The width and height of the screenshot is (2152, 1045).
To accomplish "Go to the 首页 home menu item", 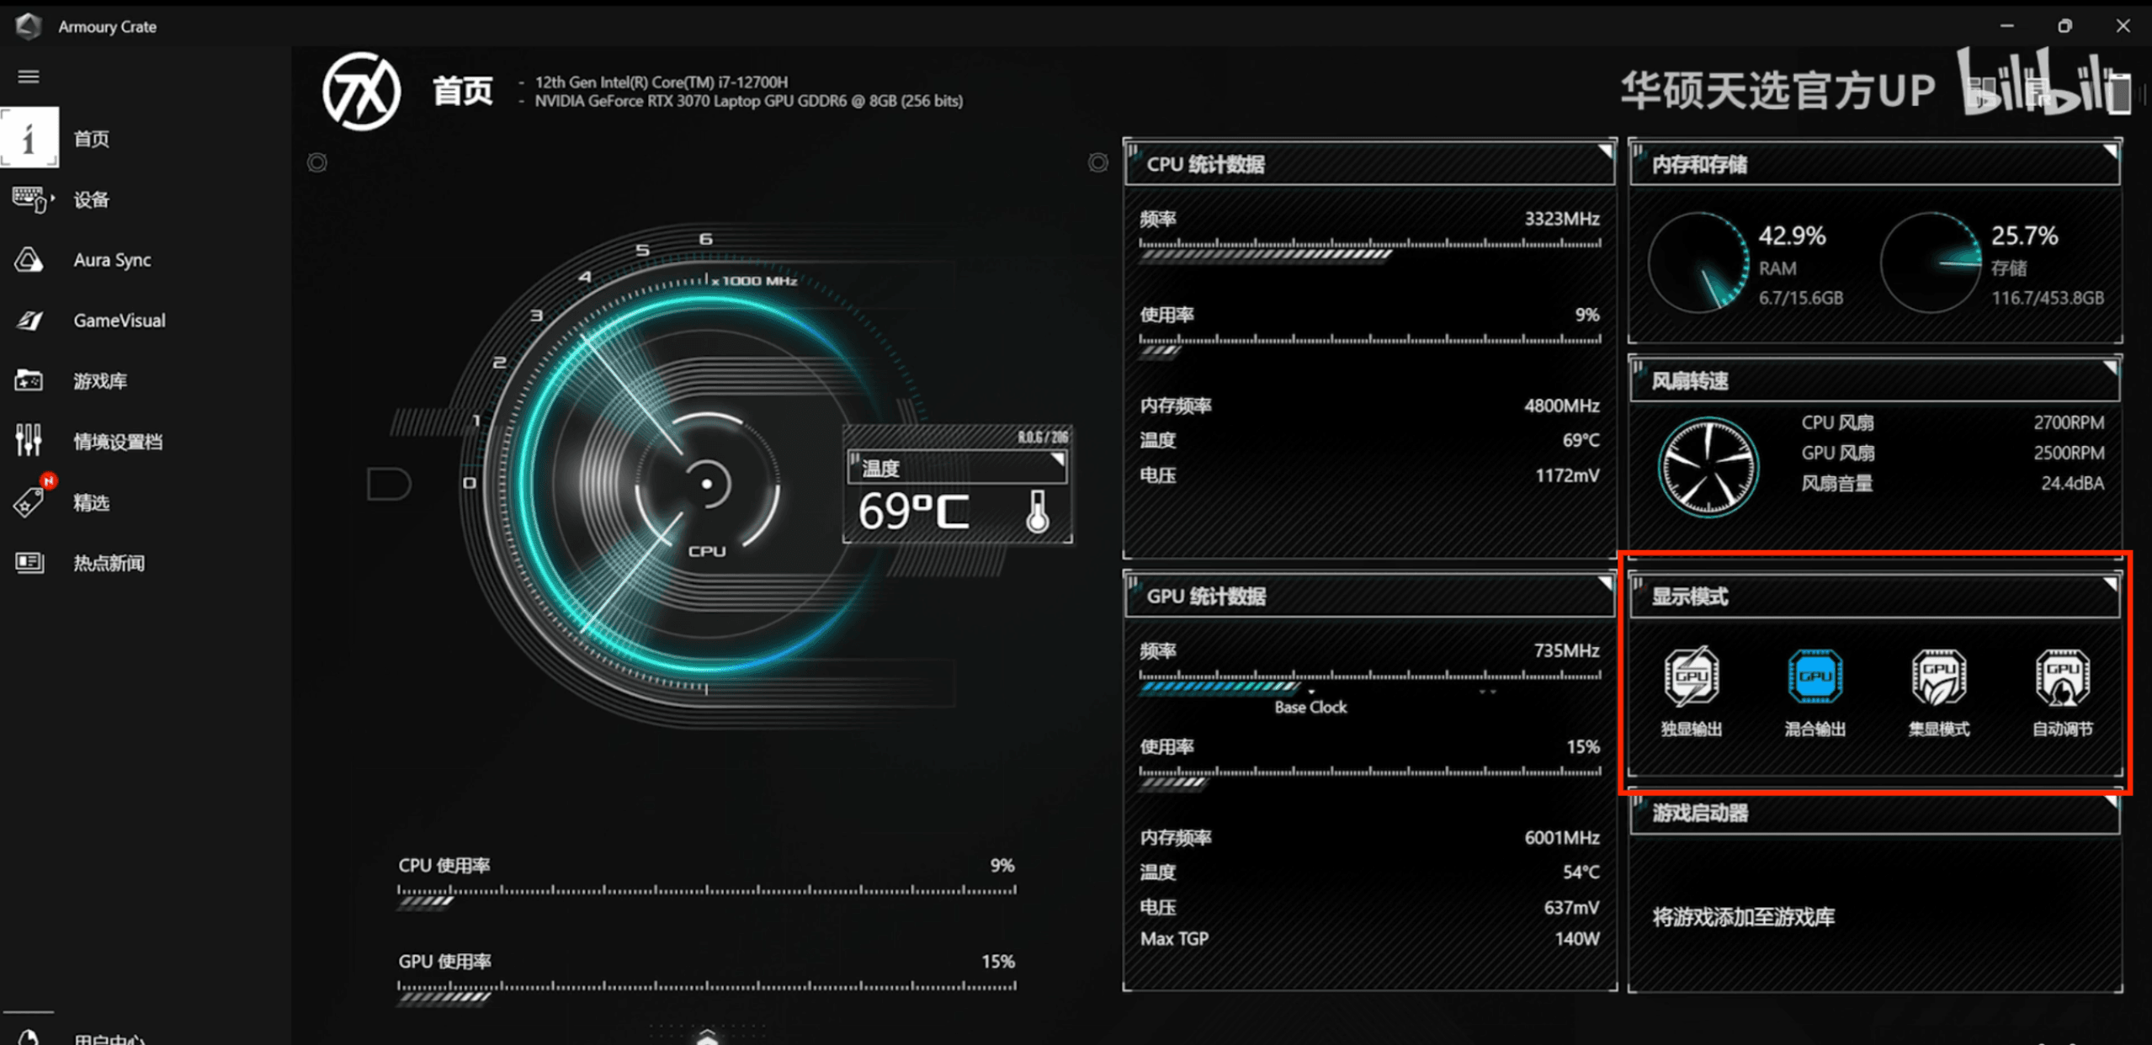I will point(91,139).
